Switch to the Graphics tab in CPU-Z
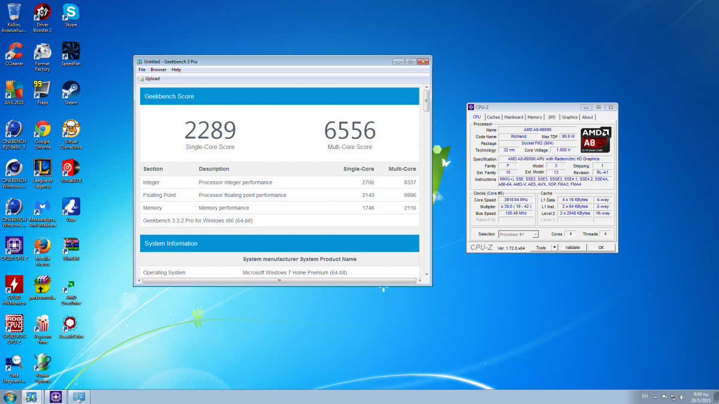719x404 pixels. [x=570, y=117]
